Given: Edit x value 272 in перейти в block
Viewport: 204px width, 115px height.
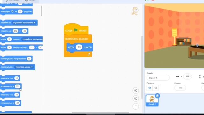Looking at the screenshot, I should pyautogui.click(x=16, y=31).
